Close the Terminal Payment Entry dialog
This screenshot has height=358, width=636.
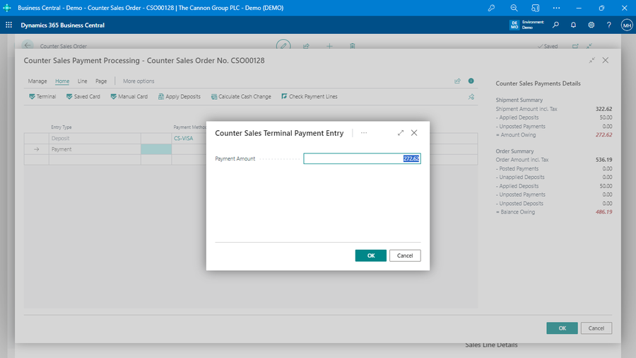coord(414,133)
